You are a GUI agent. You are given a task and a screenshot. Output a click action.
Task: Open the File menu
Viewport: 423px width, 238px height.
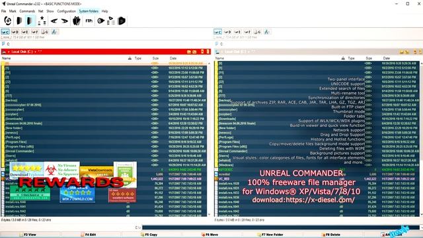point(3,11)
